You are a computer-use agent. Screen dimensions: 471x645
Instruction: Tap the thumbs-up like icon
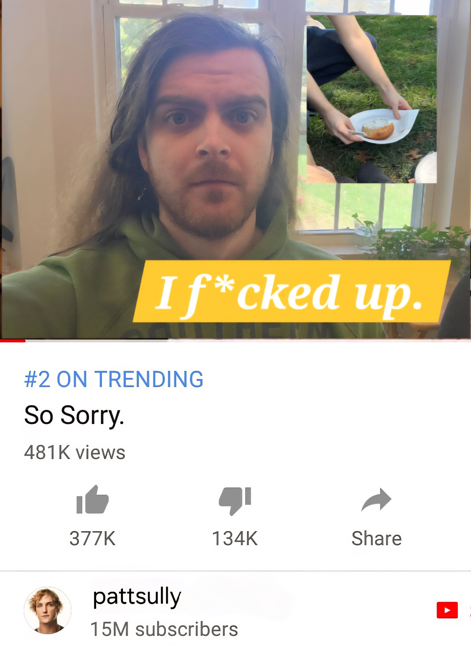[93, 499]
